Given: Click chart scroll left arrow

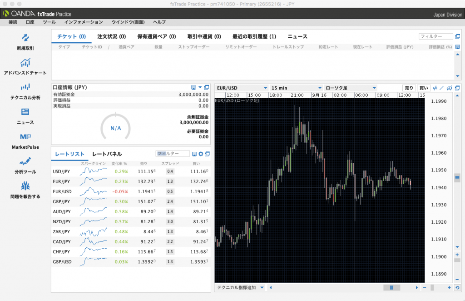Looking at the screenshot, I should click(271, 287).
